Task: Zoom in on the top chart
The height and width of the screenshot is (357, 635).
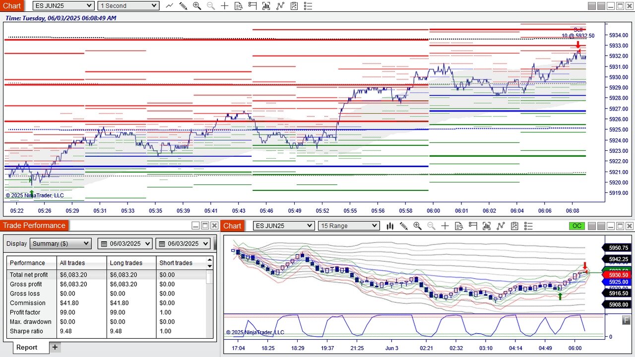Action: coord(197,6)
